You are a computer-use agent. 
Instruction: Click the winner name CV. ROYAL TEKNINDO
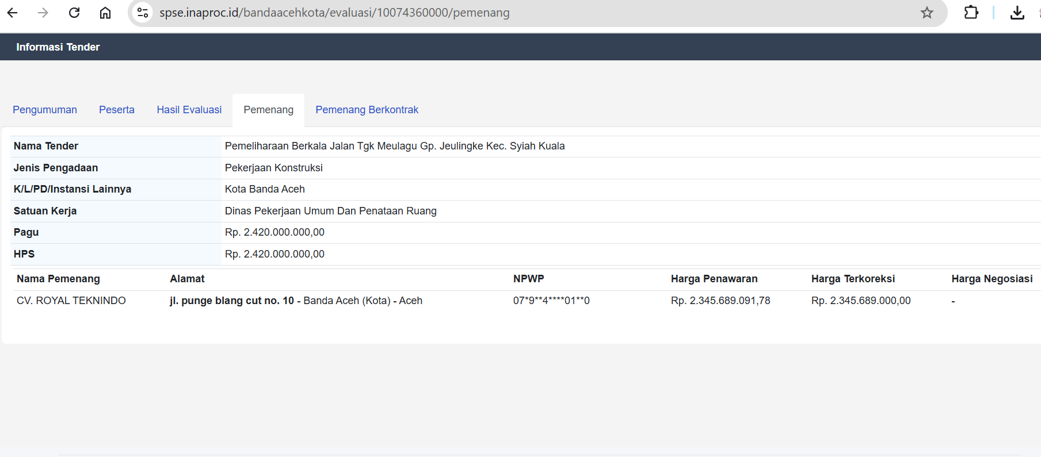(x=71, y=301)
